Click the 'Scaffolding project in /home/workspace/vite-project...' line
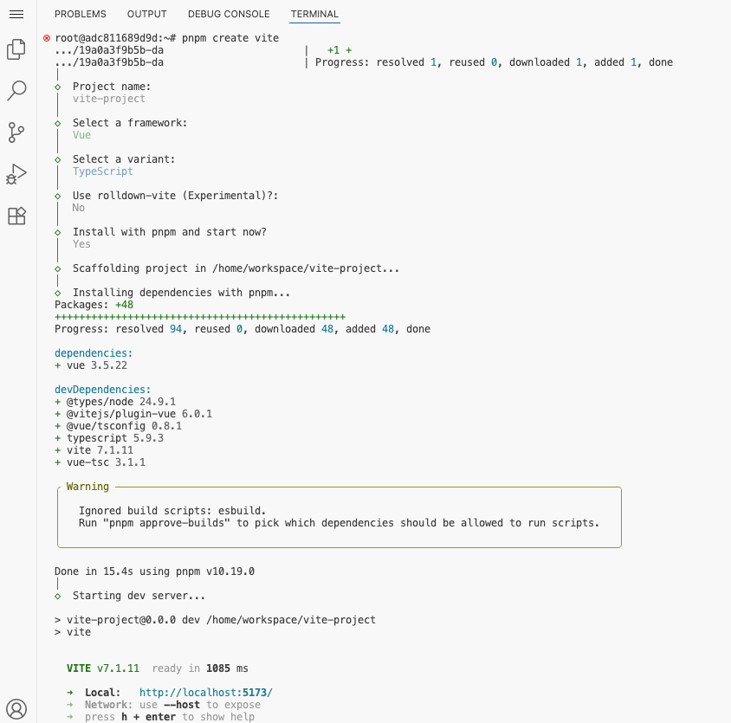 tap(236, 268)
